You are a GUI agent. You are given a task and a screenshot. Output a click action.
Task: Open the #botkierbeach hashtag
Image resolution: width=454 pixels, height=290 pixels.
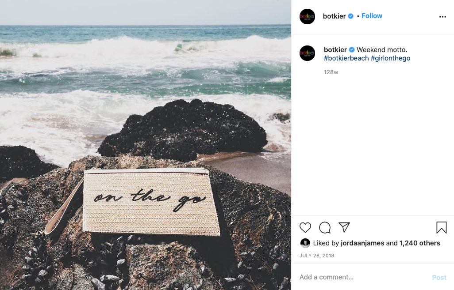click(x=346, y=58)
